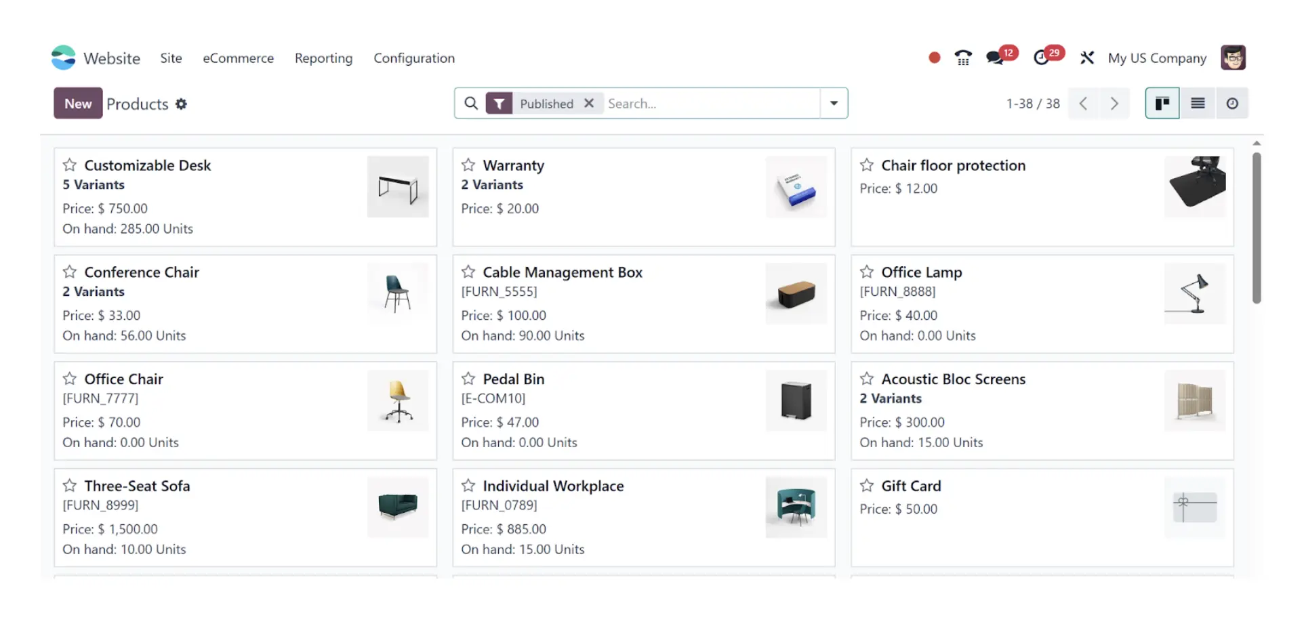Toggle favorite star for Customizable Desk
The width and height of the screenshot is (1304, 626).
[70, 165]
